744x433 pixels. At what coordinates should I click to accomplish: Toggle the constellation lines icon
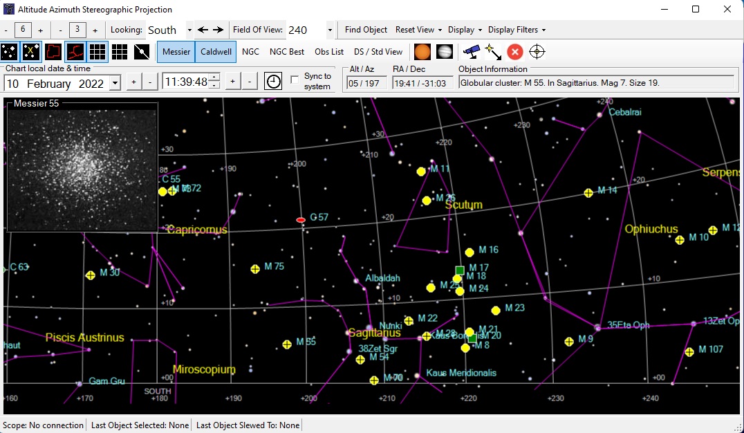click(75, 52)
